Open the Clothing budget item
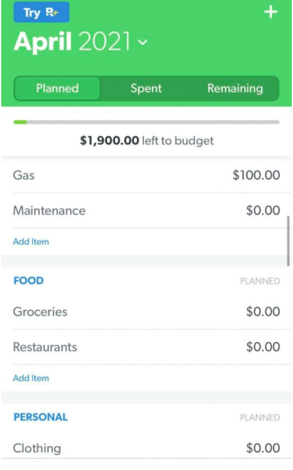The image size is (293, 470). pyautogui.click(x=147, y=448)
